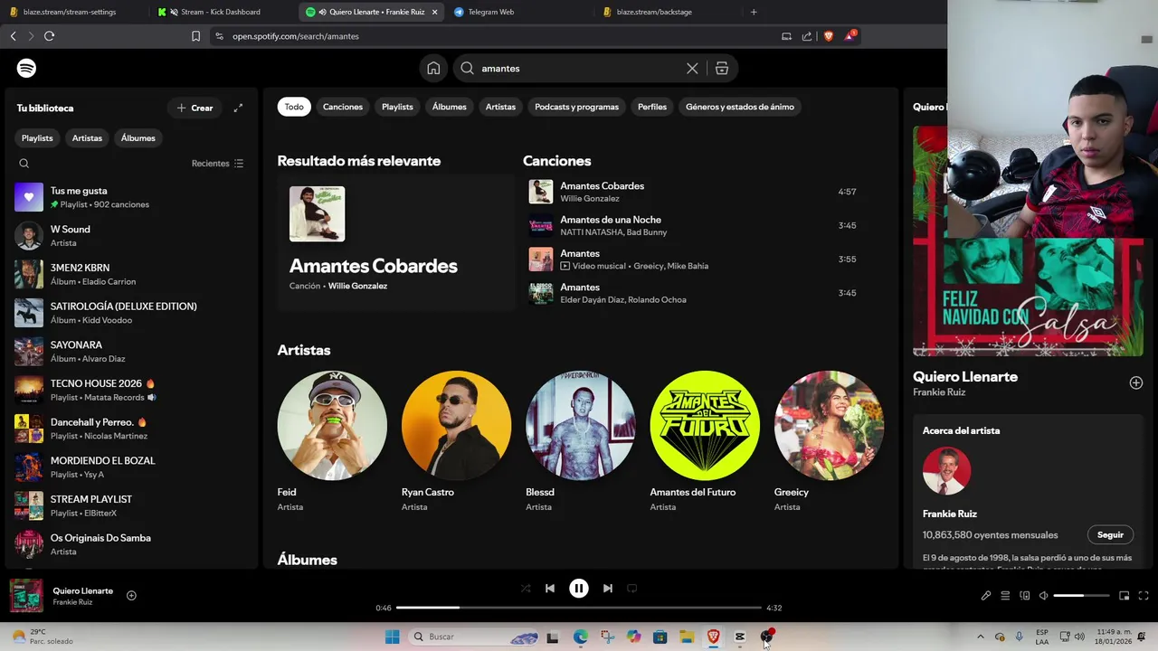Open Frankie Ruiz link under Quiero Llenarte title
Image resolution: width=1158 pixels, height=651 pixels.
click(939, 392)
